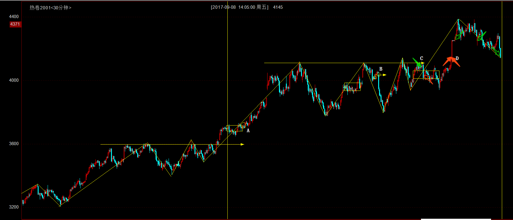Select the annotation label A on chart
This screenshot has height=220, width=513.
[x=248, y=131]
